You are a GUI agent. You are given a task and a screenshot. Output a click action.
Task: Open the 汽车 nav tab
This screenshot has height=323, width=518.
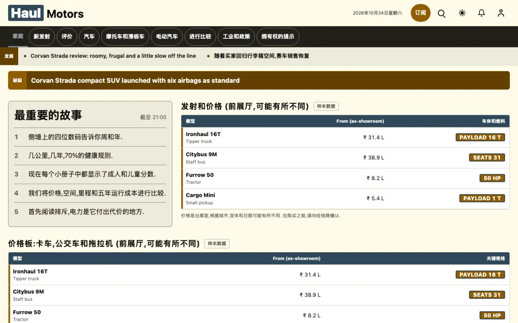[x=89, y=37]
